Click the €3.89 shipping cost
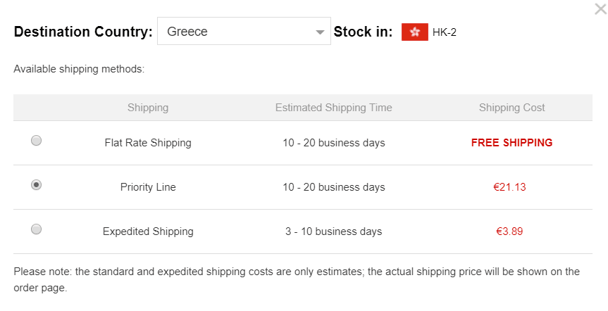The height and width of the screenshot is (311, 608). 509,231
